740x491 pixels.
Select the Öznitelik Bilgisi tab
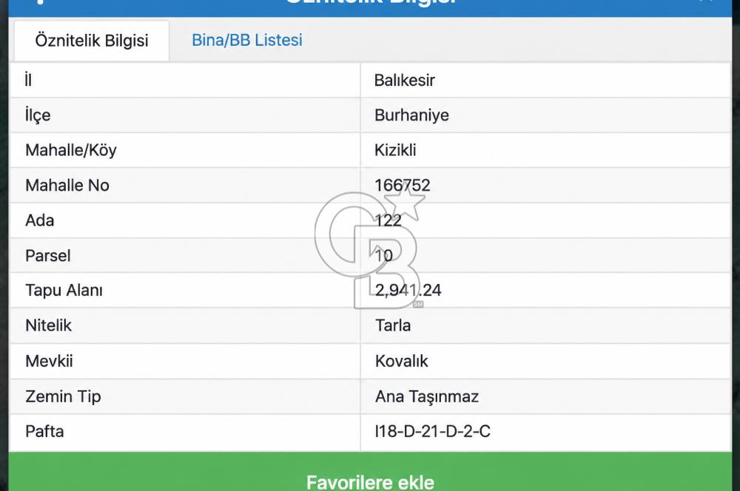pyautogui.click(x=92, y=41)
